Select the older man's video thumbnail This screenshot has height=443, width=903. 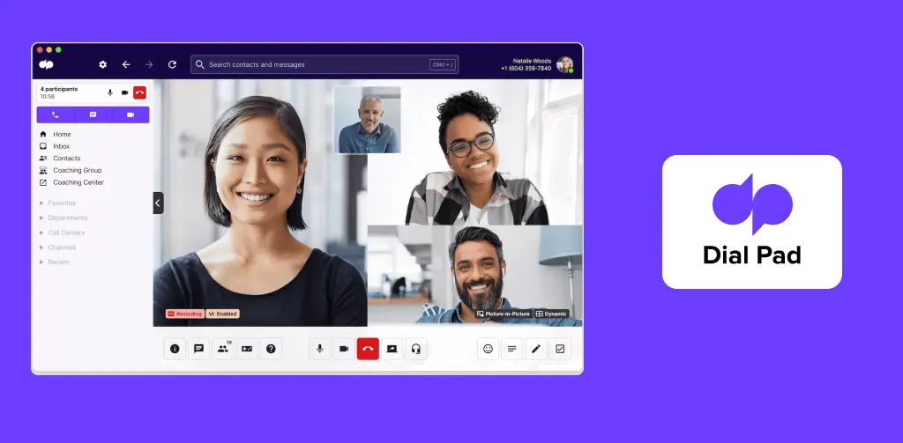(368, 120)
